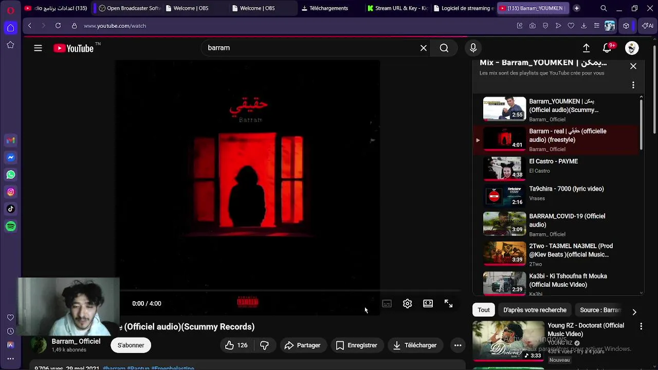Go back with browser back arrow
658x370 pixels.
point(30,26)
